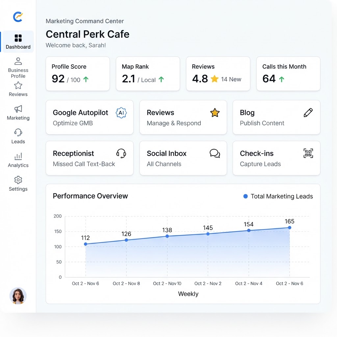Image resolution: width=337 pixels, height=337 pixels.
Task: Click the 200 value on chart y-axis
Action: [x=58, y=216]
